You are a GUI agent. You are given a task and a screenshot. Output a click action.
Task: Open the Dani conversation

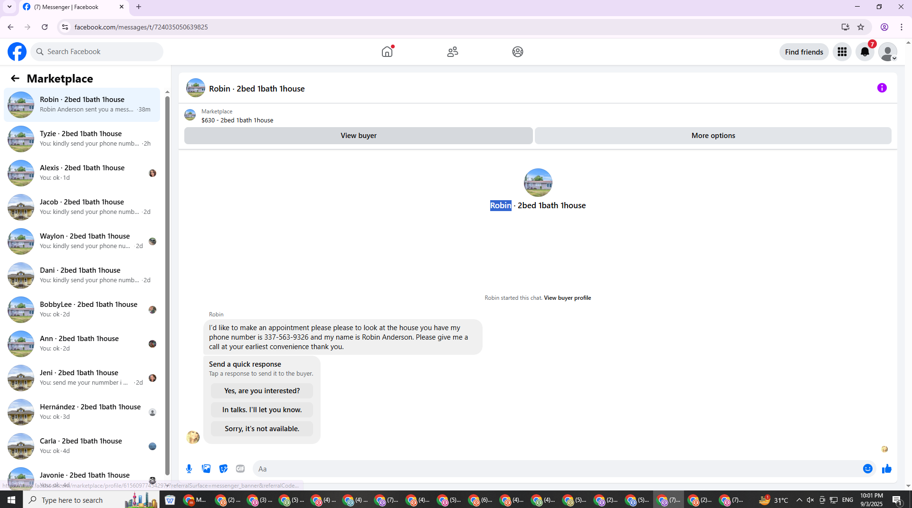click(82, 275)
